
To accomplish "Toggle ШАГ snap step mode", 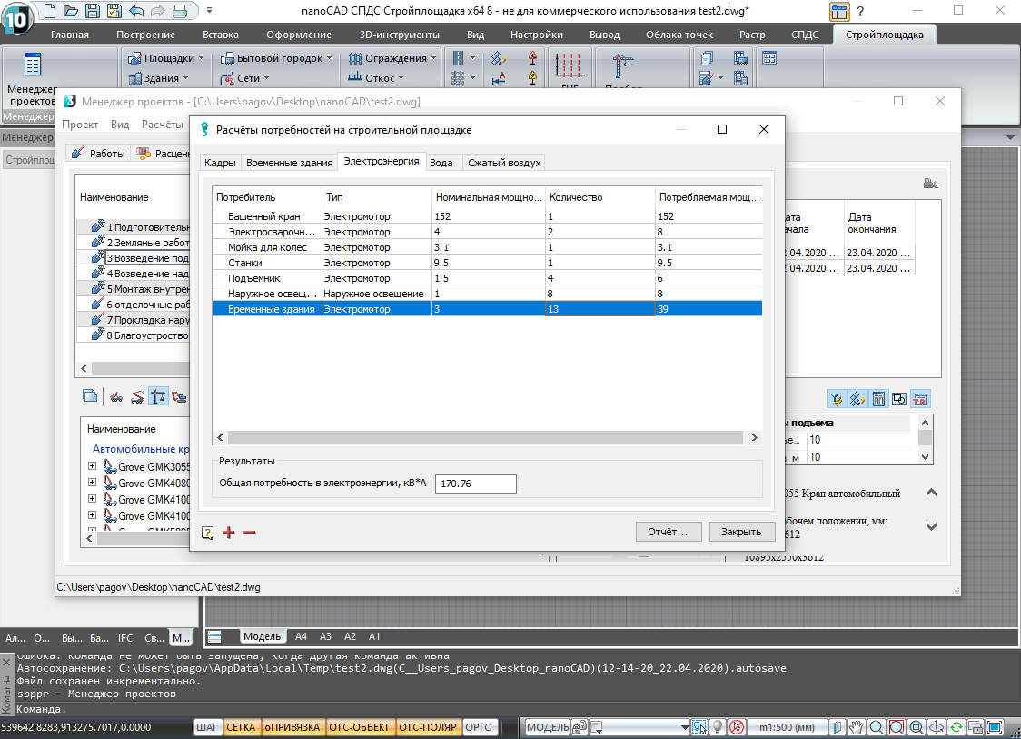I will [207, 727].
